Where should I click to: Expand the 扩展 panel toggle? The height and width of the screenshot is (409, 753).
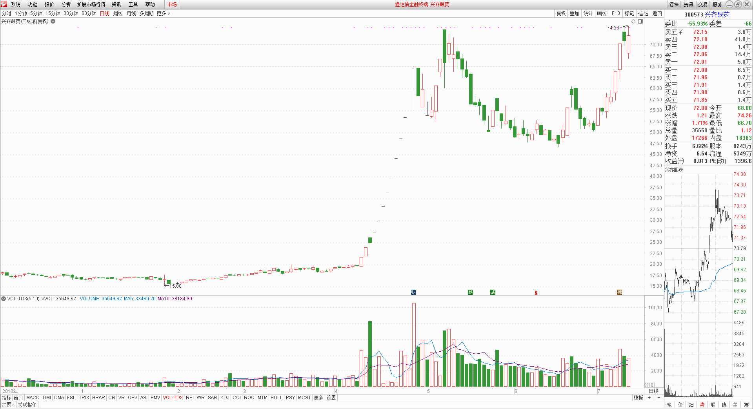click(8, 405)
